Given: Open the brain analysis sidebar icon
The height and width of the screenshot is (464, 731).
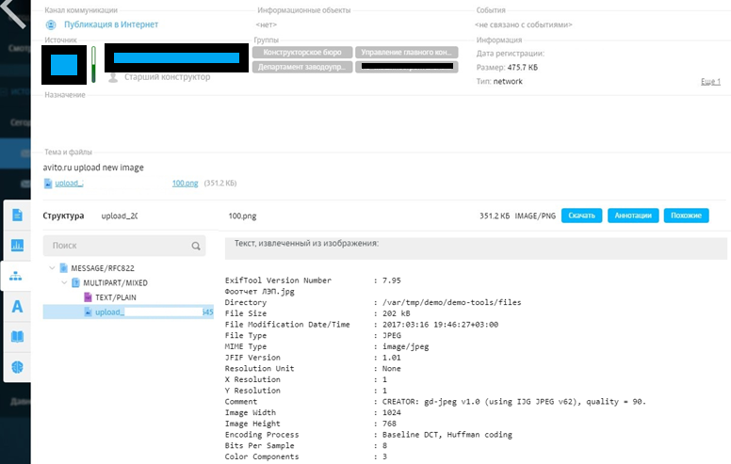Looking at the screenshot, I should [x=17, y=367].
